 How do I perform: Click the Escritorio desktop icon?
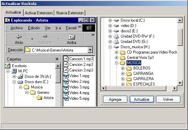pyautogui.click(x=8, y=66)
